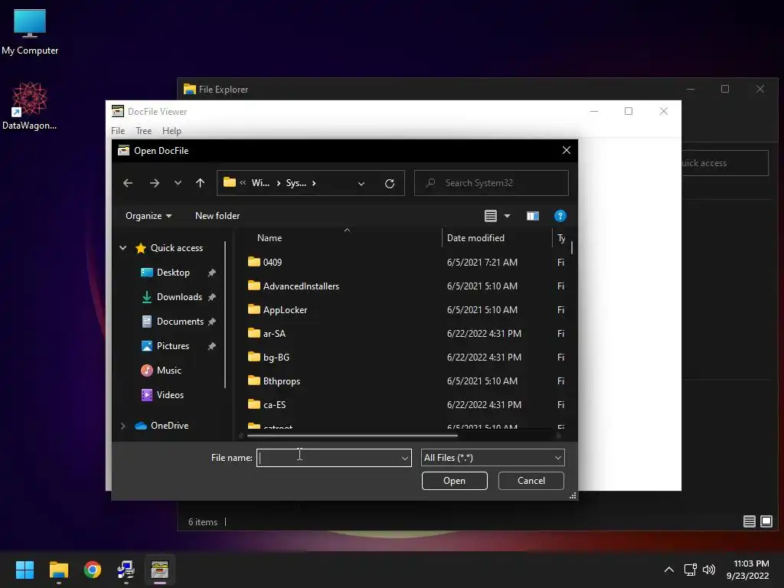Go back in Open DocFile dialog
The height and width of the screenshot is (588, 784).
pyautogui.click(x=128, y=183)
